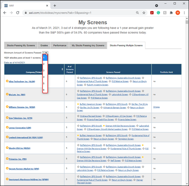This screenshot has height=186, width=189.
Task: Sort by the Company (Ticker) column arrows
Action: coord(62,69)
